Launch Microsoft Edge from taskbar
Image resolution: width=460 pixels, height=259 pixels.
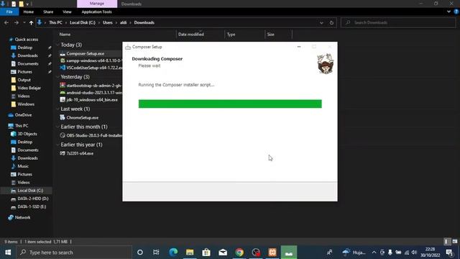[x=173, y=253]
